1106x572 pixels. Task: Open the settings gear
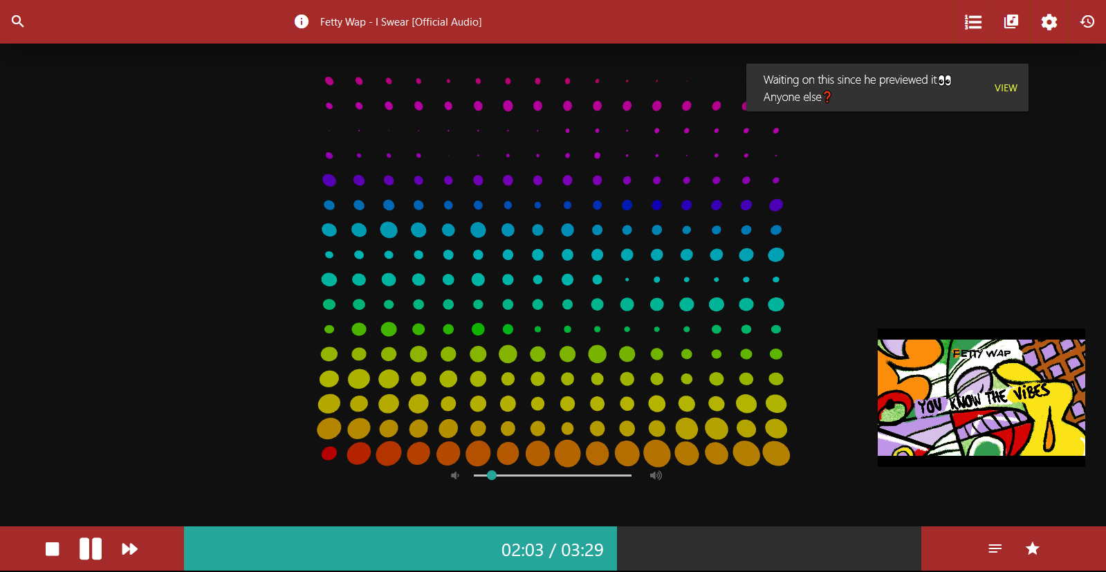tap(1049, 22)
